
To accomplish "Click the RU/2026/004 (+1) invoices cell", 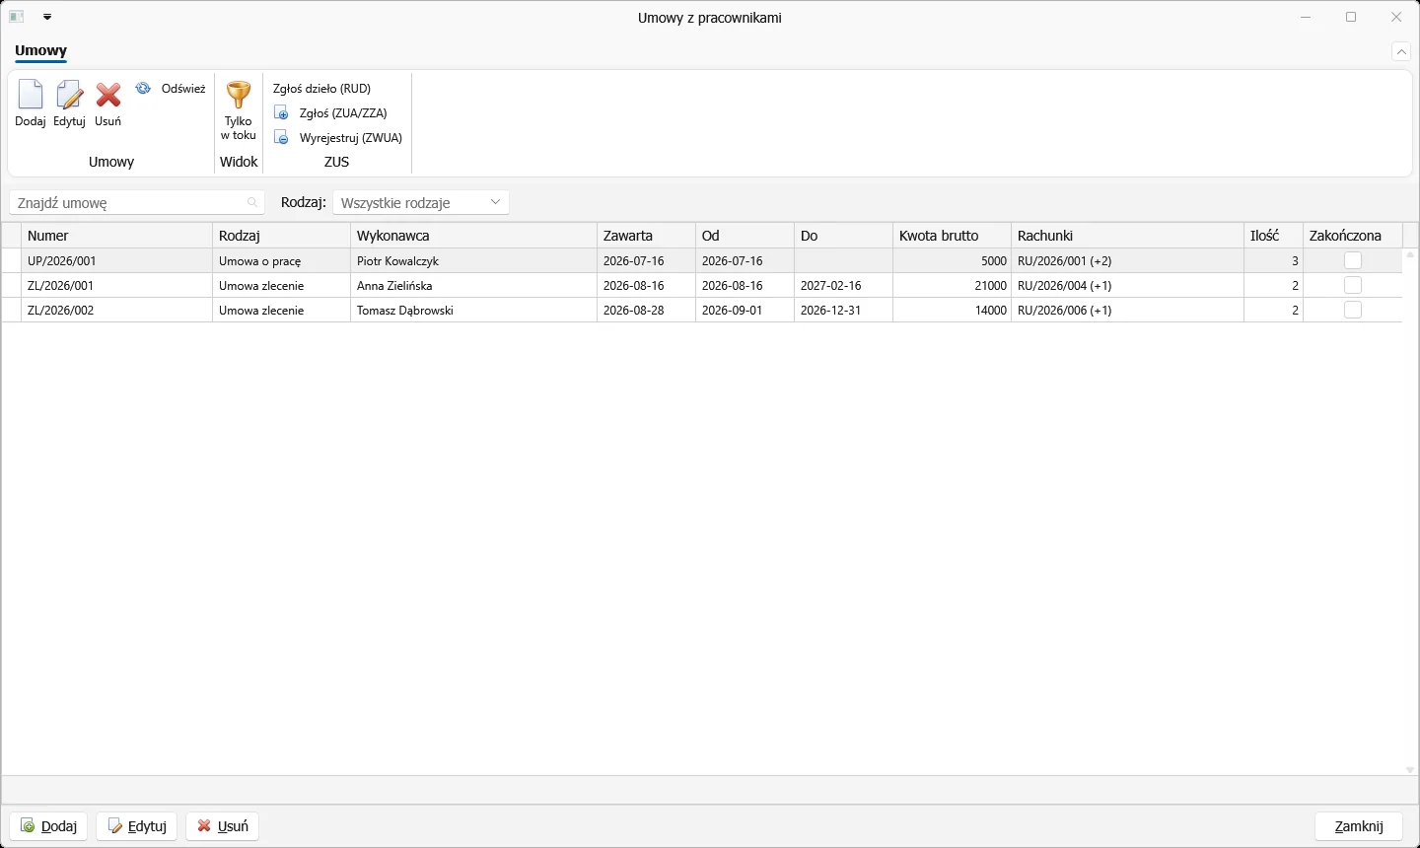I will click(1127, 286).
